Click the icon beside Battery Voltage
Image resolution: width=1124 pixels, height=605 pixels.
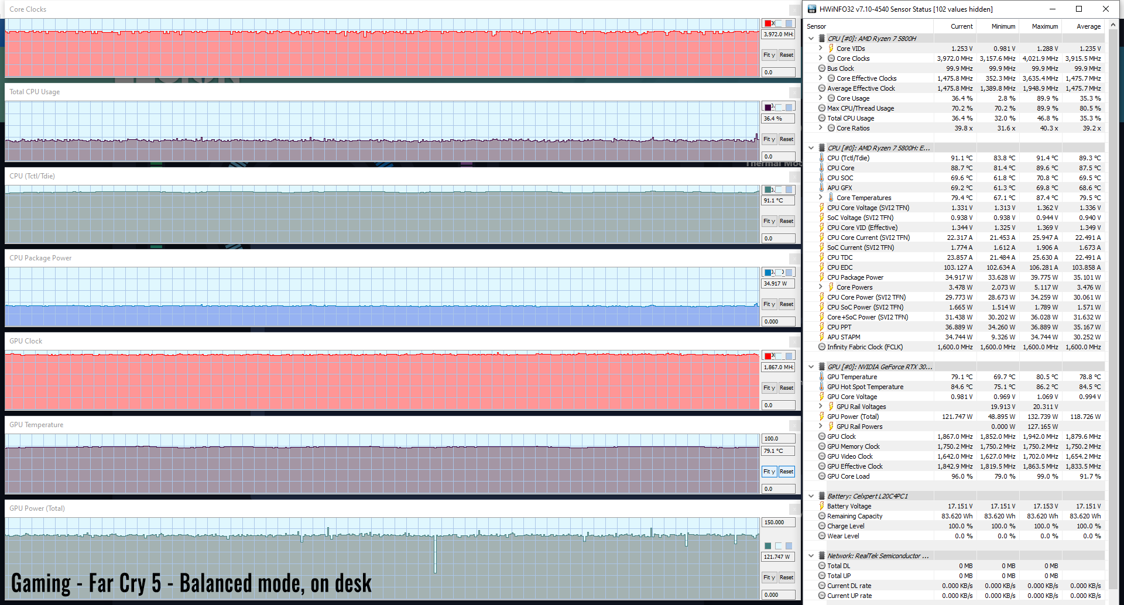[822, 506]
